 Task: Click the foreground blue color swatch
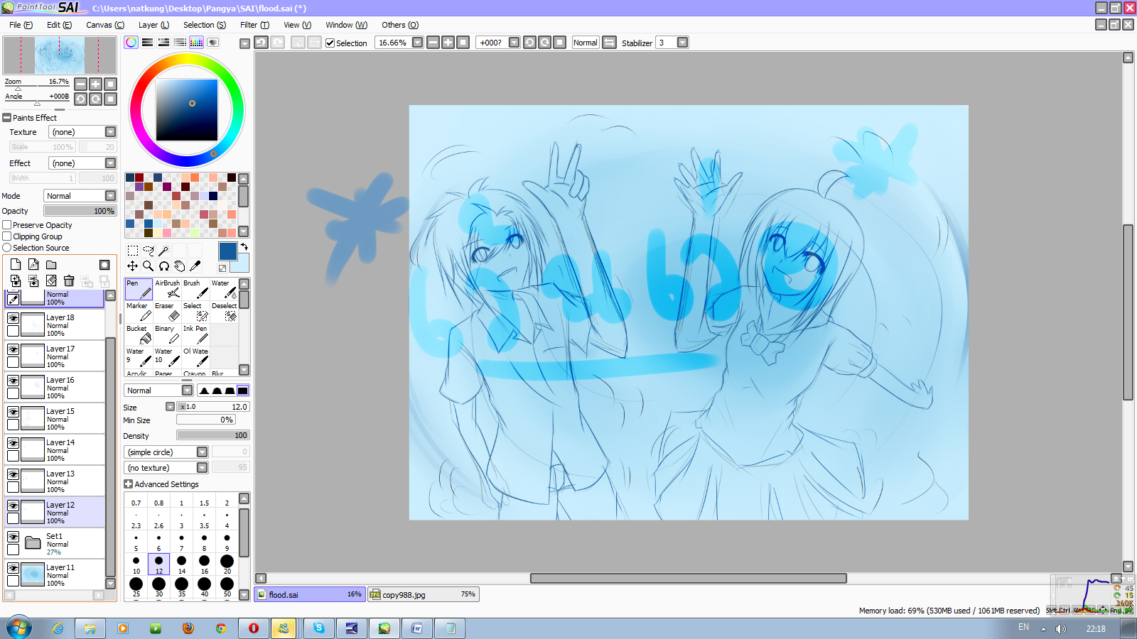227,251
